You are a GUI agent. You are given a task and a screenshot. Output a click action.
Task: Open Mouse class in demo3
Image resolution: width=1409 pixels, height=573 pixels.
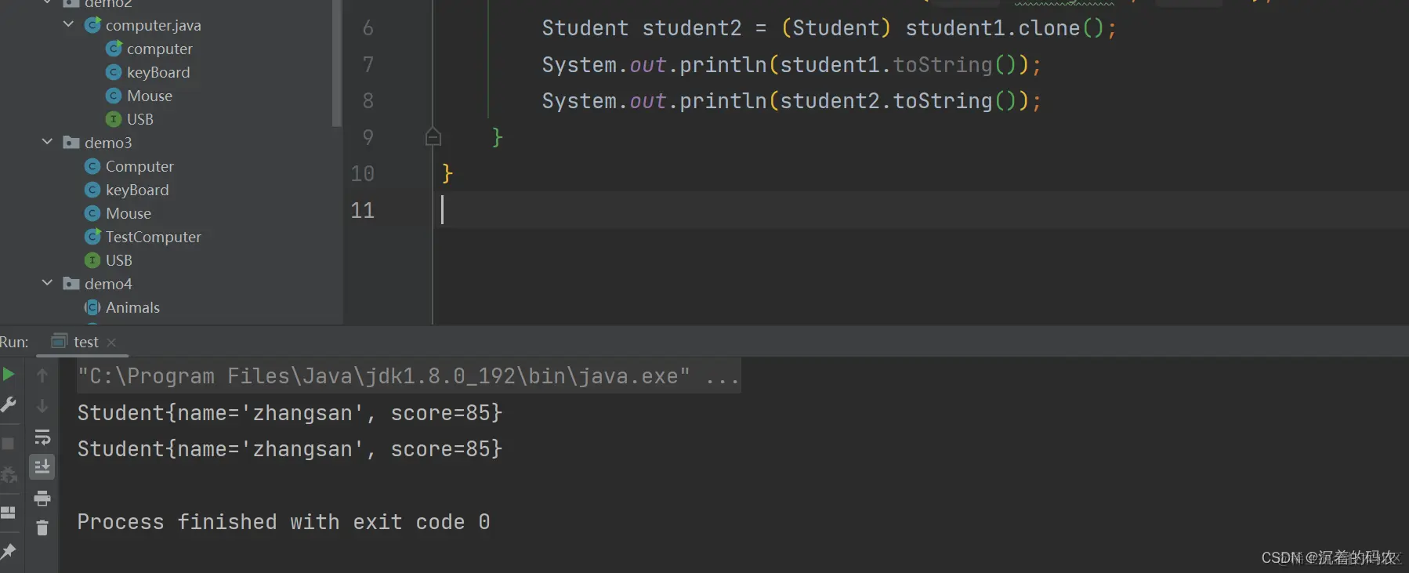click(129, 213)
